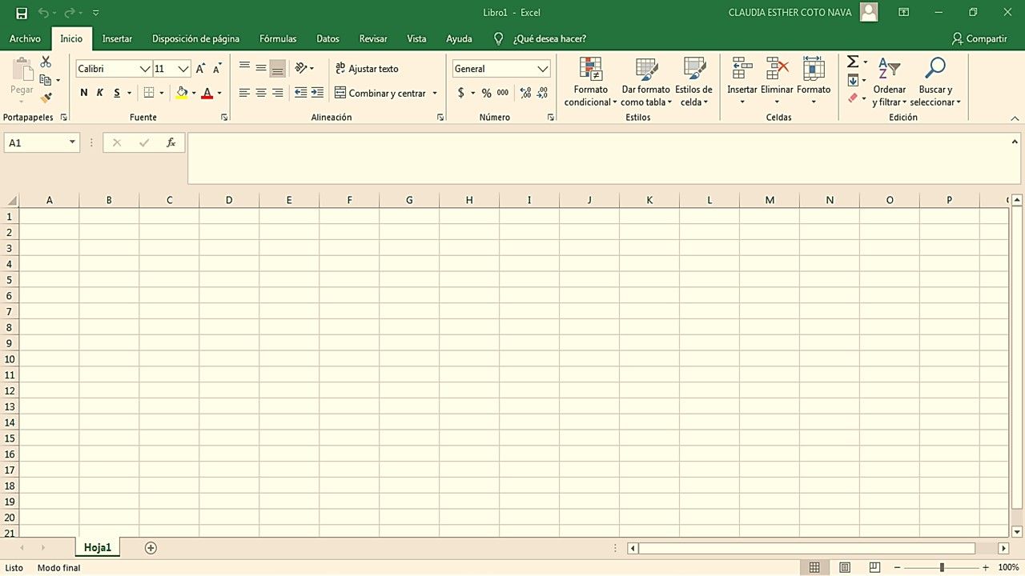Click the Copiar formato brush icon
This screenshot has height=576, width=1025.
tap(45, 96)
